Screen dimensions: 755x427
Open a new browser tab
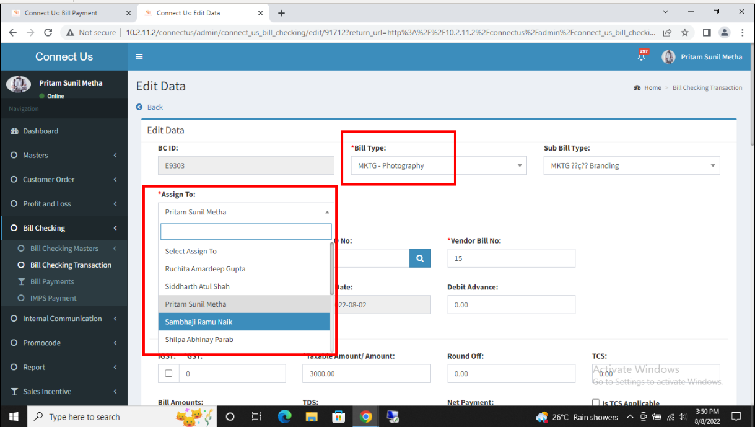(281, 13)
